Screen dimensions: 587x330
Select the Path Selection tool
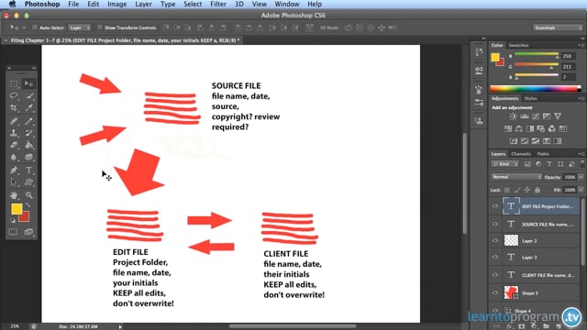[x=14, y=182]
